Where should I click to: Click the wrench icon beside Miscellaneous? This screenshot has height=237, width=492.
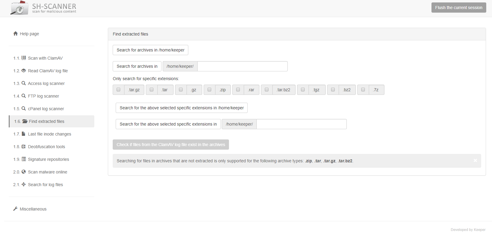[x=15, y=209]
